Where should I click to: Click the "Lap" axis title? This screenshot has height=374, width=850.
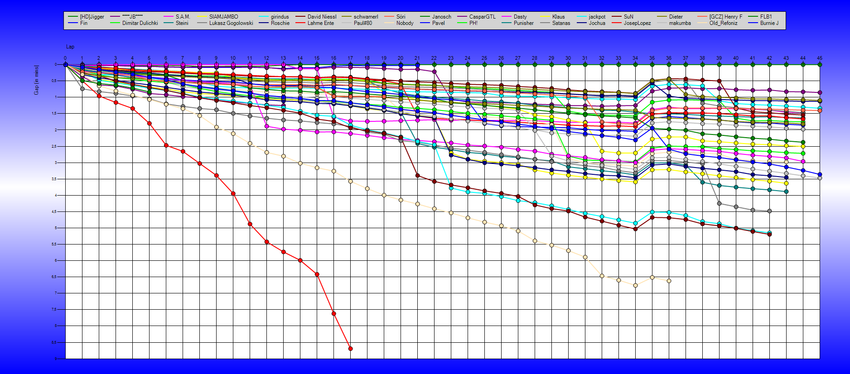(x=70, y=47)
